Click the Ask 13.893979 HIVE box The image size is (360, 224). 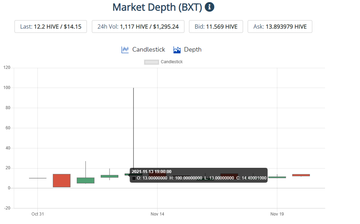[280, 26]
